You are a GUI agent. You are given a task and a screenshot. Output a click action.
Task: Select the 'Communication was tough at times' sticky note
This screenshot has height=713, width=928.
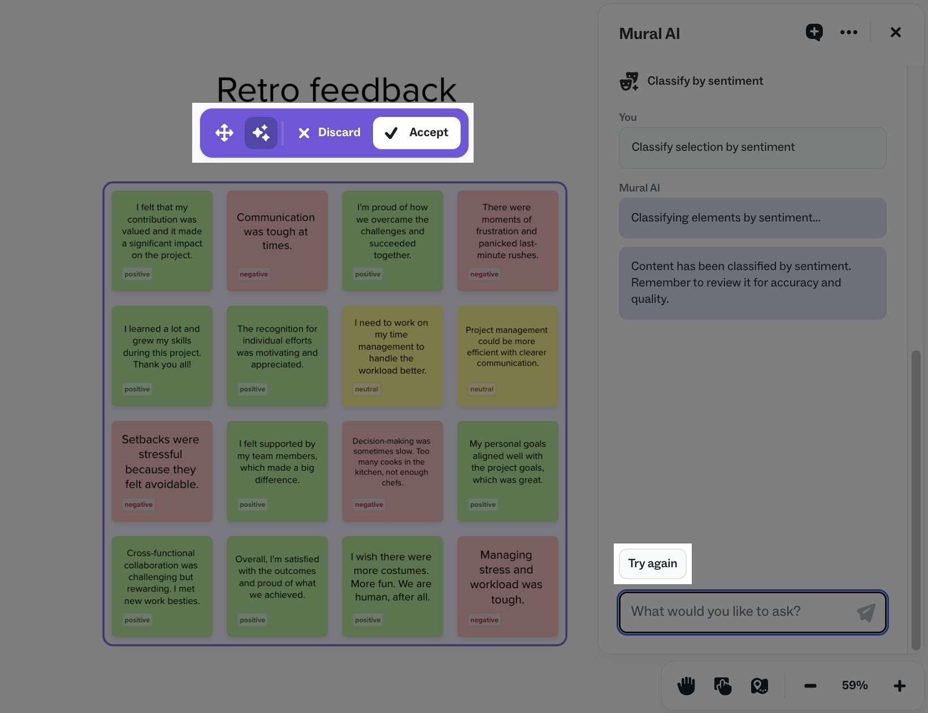277,241
